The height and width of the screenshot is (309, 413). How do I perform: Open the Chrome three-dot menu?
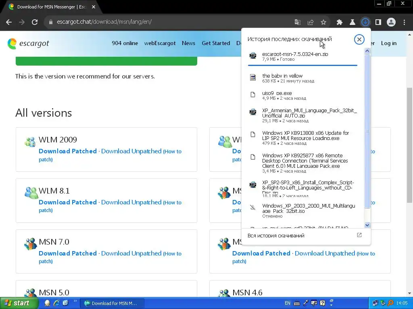tap(404, 22)
